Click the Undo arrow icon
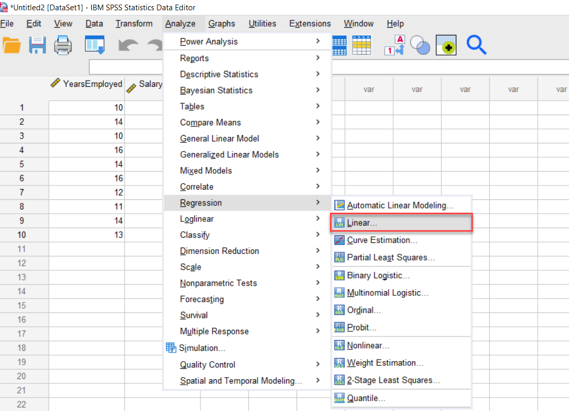The image size is (569, 411). coord(128,46)
